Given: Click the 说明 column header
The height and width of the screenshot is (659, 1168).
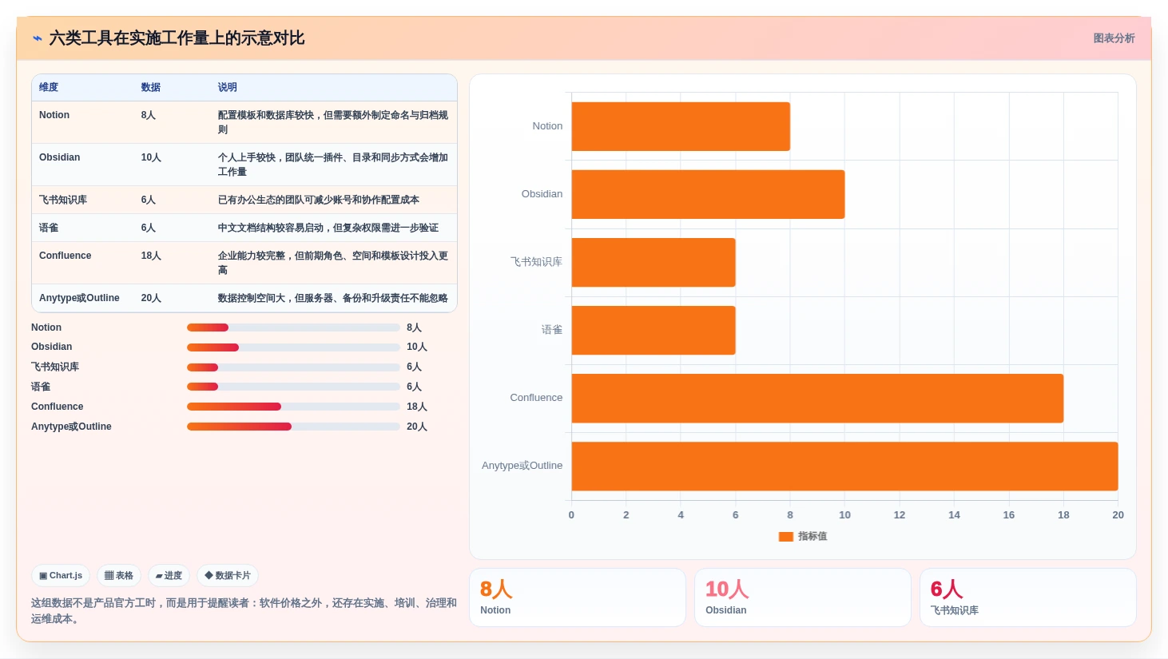Looking at the screenshot, I should tap(228, 87).
